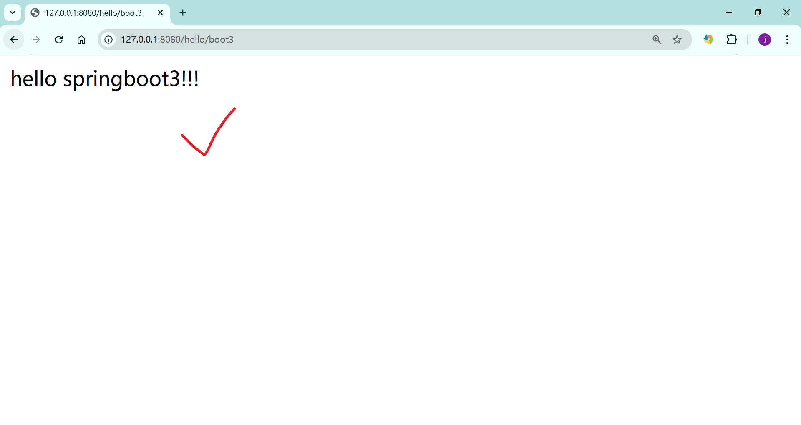The image size is (801, 425).
Task: Close the browser window
Action: [x=786, y=13]
